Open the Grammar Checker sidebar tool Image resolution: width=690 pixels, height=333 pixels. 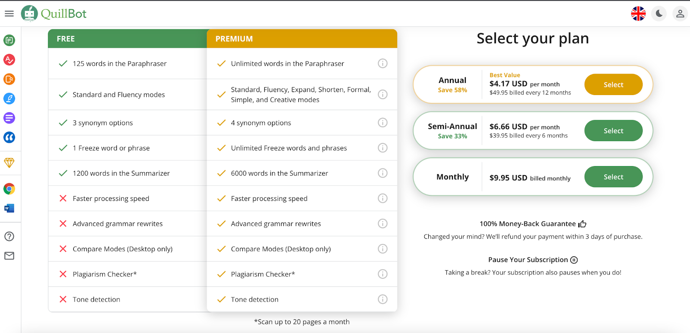(9, 60)
